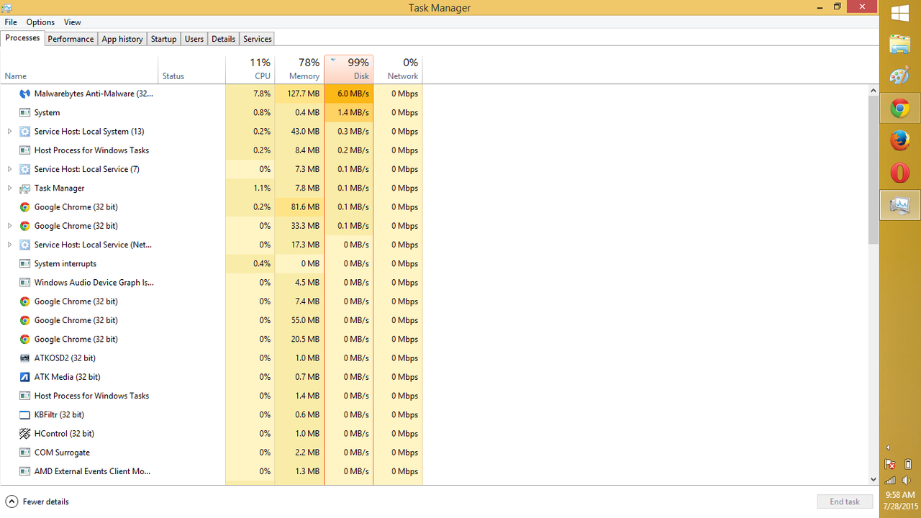Screen dimensions: 921x518
Task: Expand the Task Manager process group
Action: pos(9,188)
